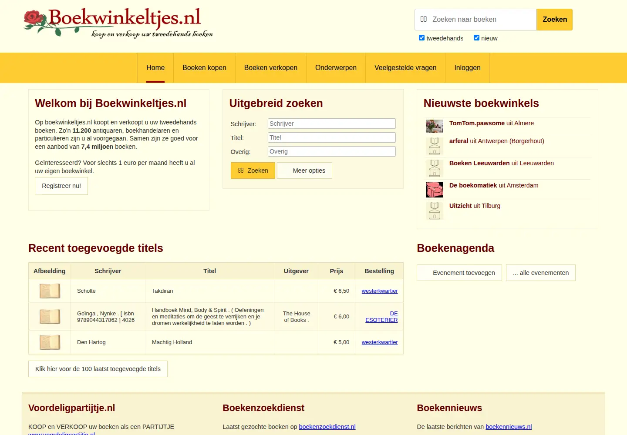Open TomTom.pawsome uit Almere shop

pyautogui.click(x=492, y=123)
